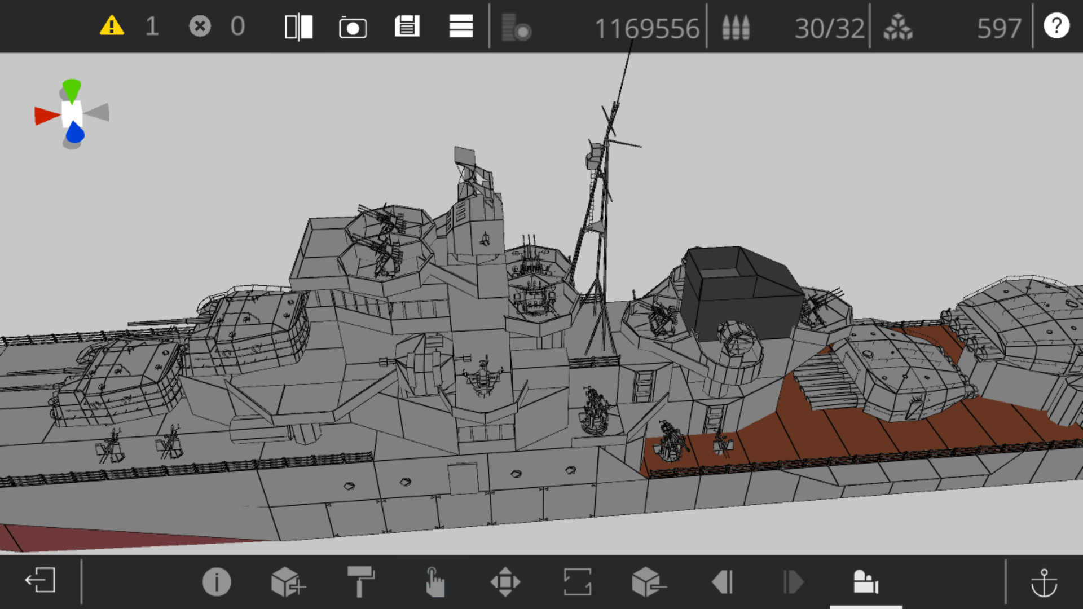Select the remove block cube tool
This screenshot has width=1083, height=609.
click(x=649, y=582)
